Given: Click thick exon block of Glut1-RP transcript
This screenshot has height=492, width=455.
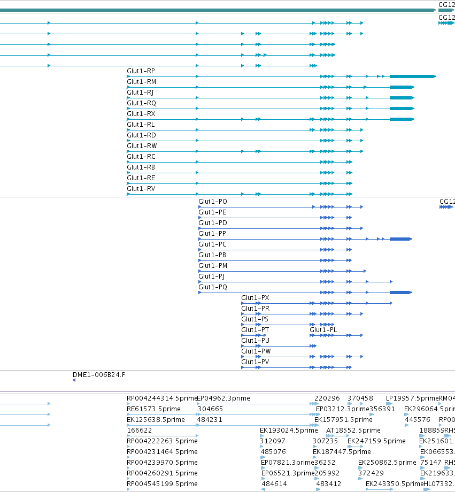Looking at the screenshot, I should [413, 76].
